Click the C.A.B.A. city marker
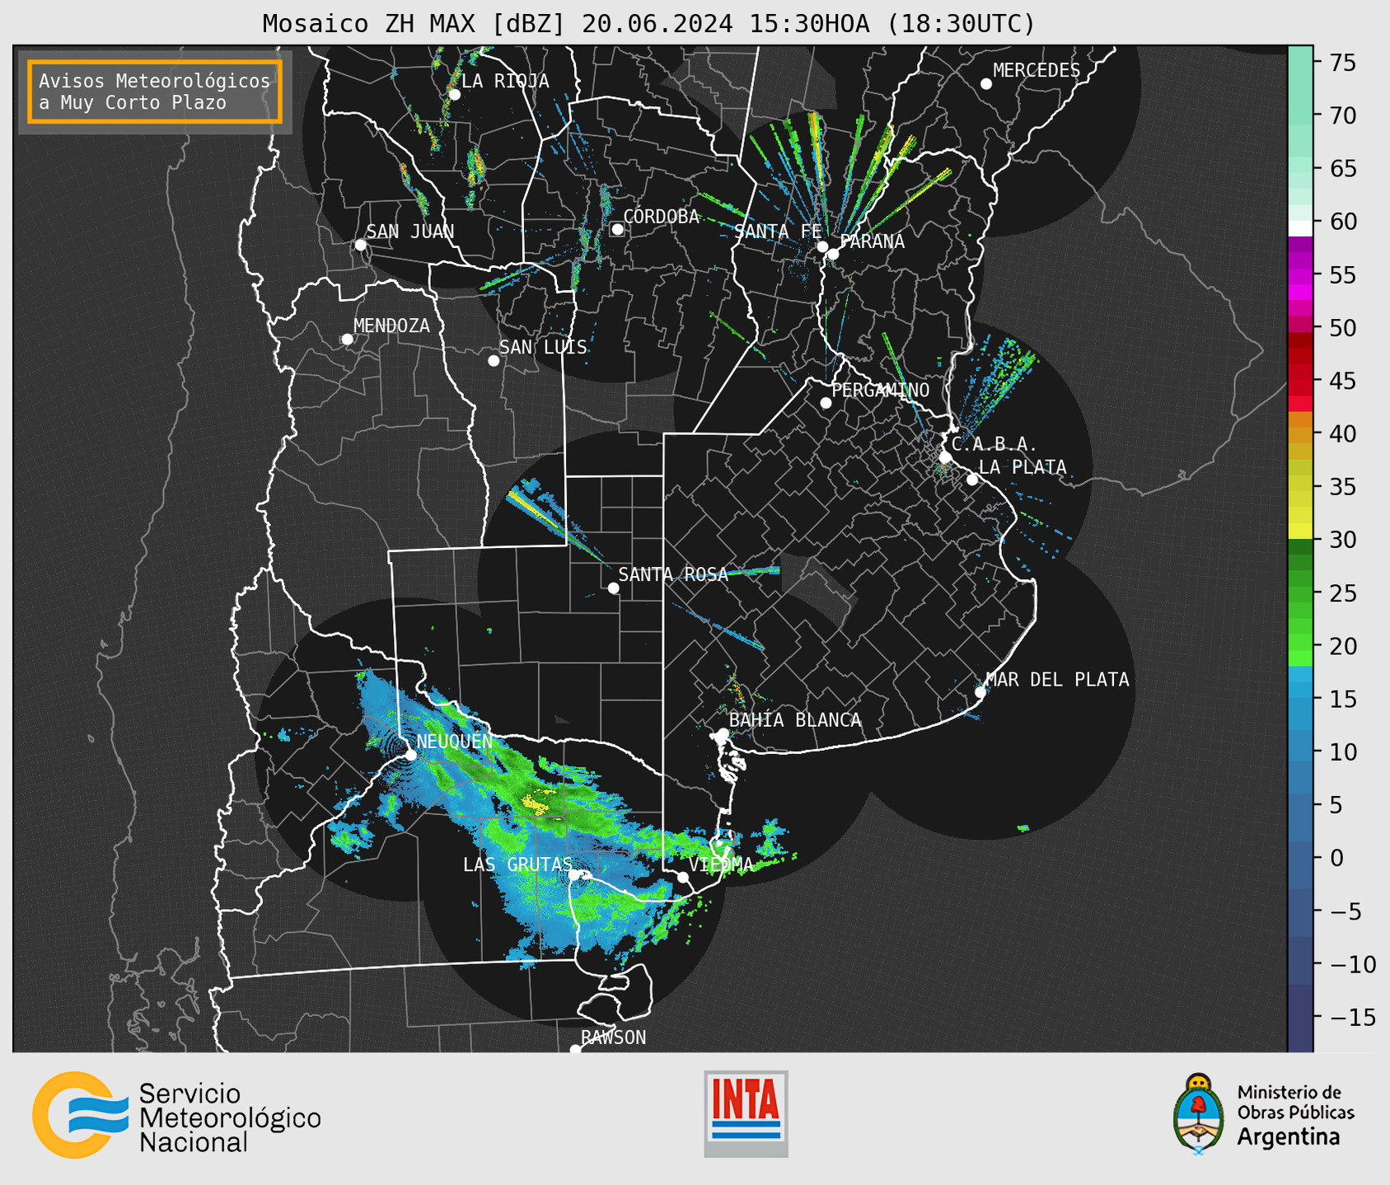1390x1185 pixels. [x=946, y=457]
